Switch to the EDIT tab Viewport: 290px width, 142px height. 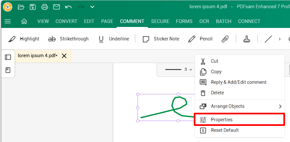(89, 21)
